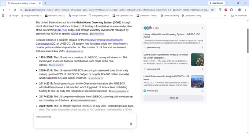Viewport: 249px width, 134px height.
Task: Click the UN News mountain thumbnail
Action: (197, 81)
